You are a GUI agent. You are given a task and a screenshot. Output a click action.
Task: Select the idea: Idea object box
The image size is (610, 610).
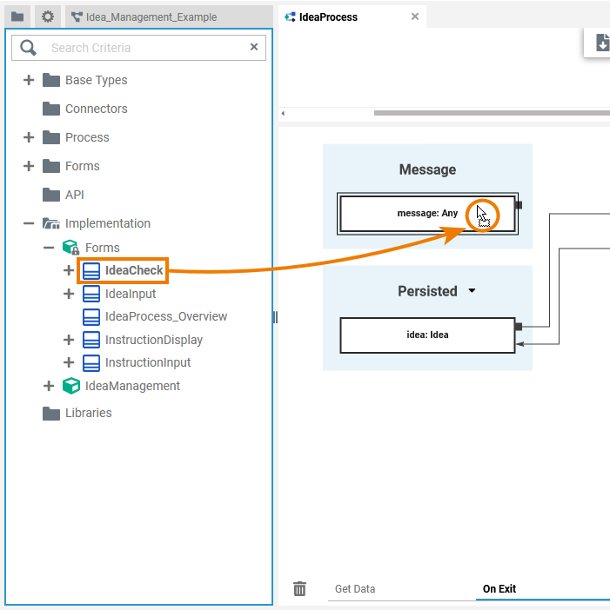coord(427,335)
